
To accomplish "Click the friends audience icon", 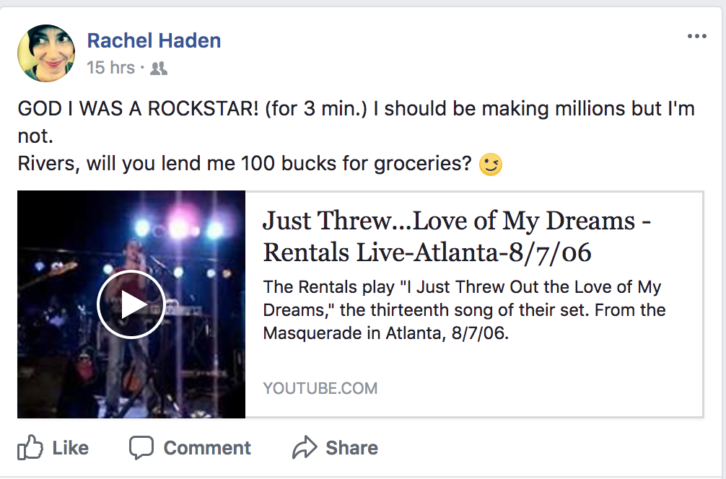I will click(158, 69).
